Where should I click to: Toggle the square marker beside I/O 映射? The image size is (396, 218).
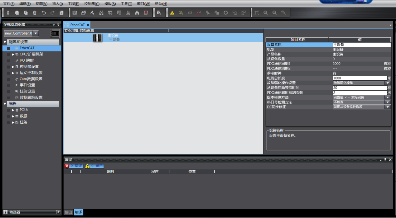[9, 60]
